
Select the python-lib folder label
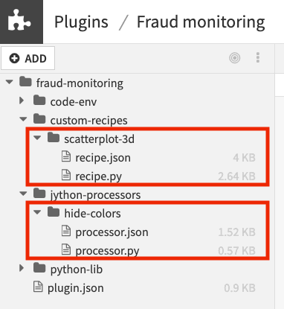[77, 270]
